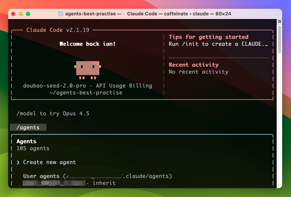Click '~/agents-best-practise' path text
Image resolution: width=291 pixels, height=197 pixels.
coord(86,93)
